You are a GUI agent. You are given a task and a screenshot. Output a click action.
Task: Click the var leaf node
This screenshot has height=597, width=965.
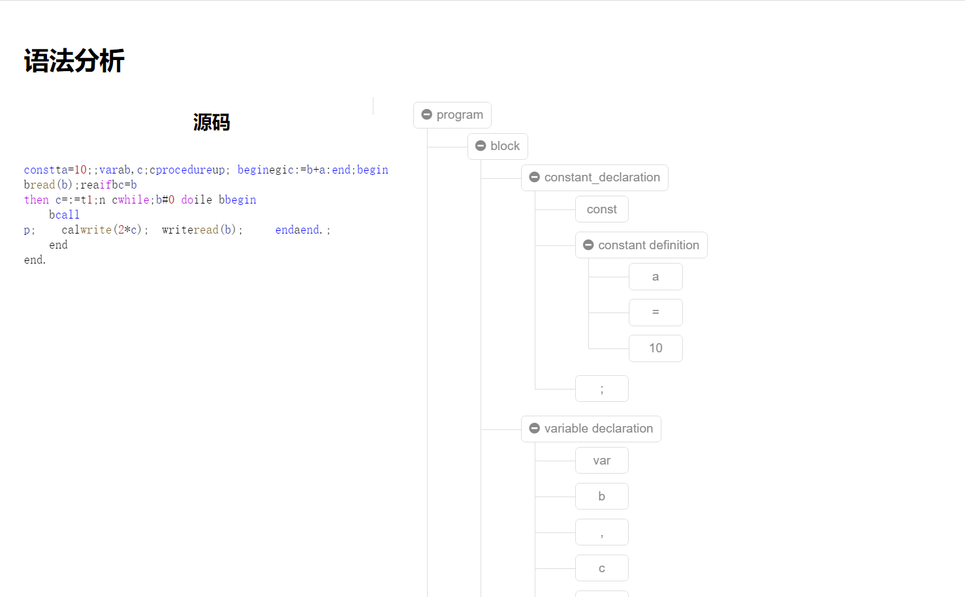601,461
